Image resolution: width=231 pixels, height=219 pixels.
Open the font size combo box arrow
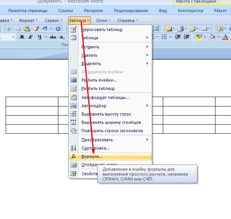coord(13,37)
